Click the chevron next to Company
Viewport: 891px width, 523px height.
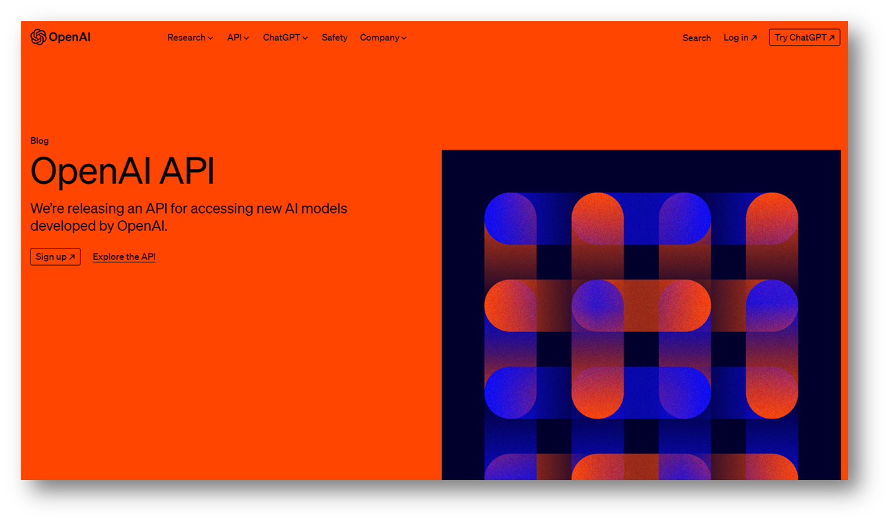click(x=403, y=38)
